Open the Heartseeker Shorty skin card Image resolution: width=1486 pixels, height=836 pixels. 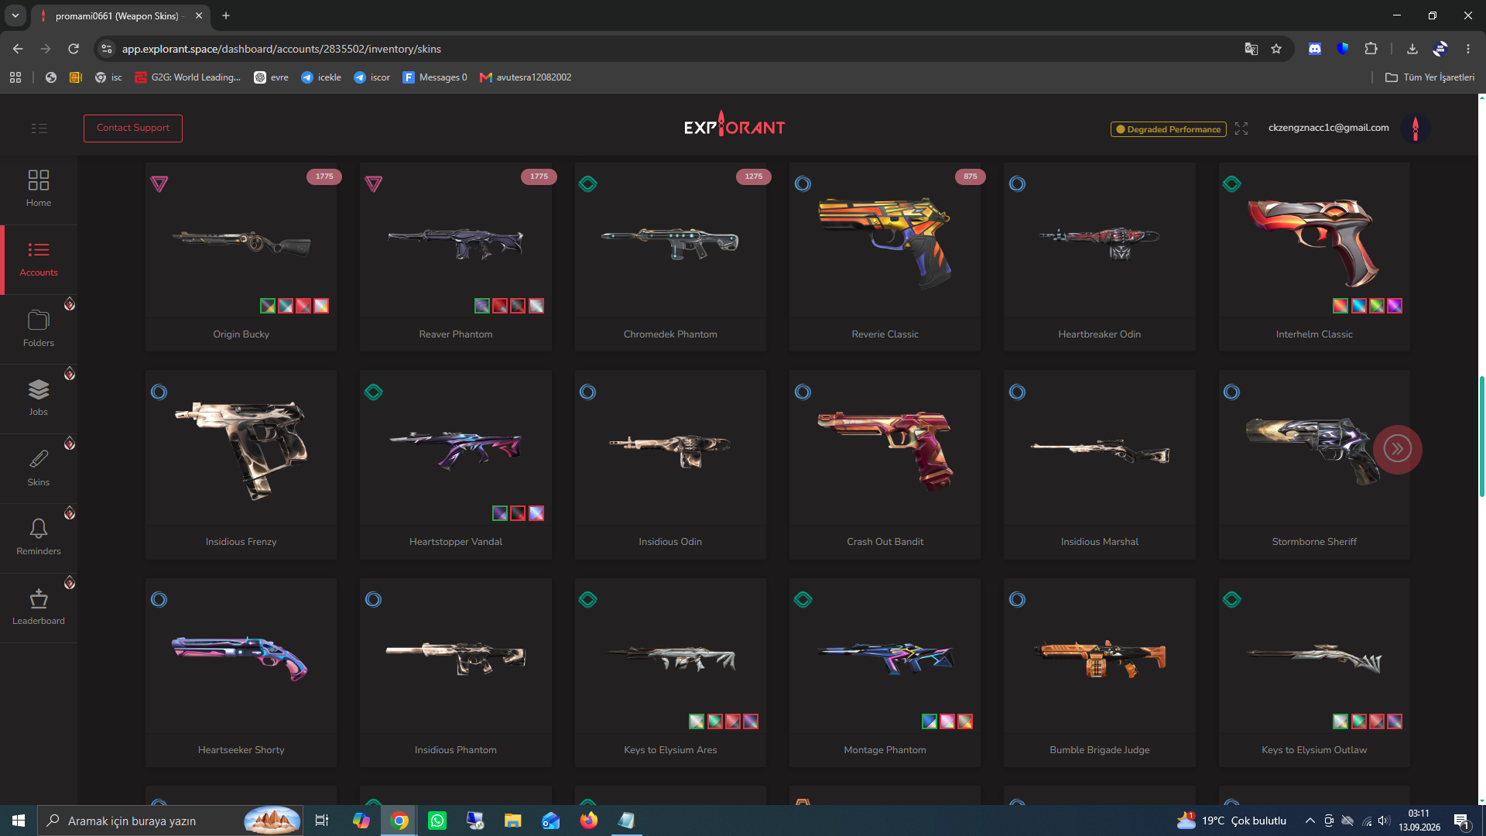pos(241,673)
